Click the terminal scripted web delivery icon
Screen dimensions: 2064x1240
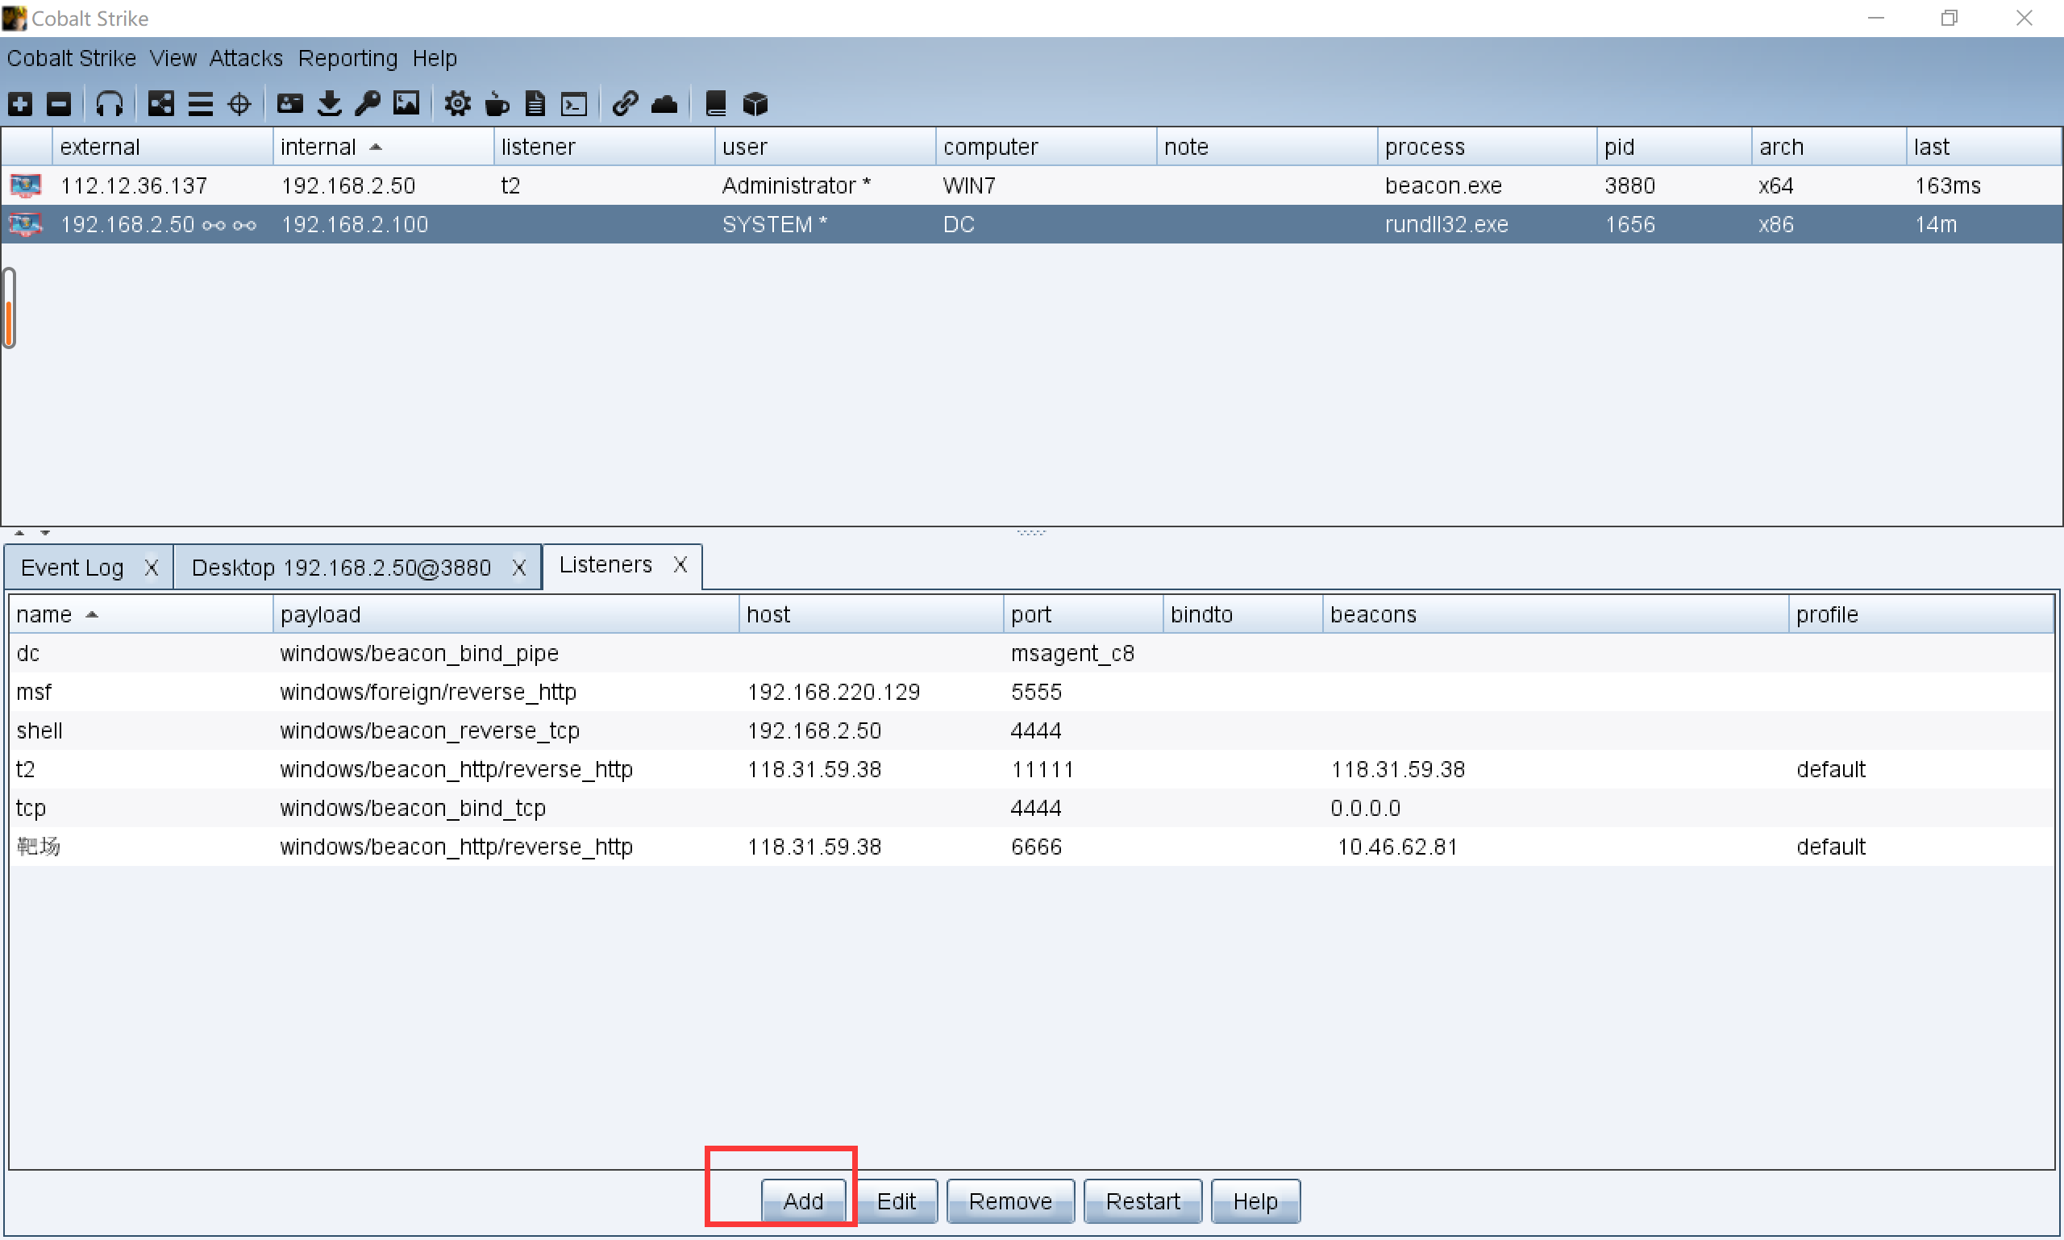coord(574,104)
